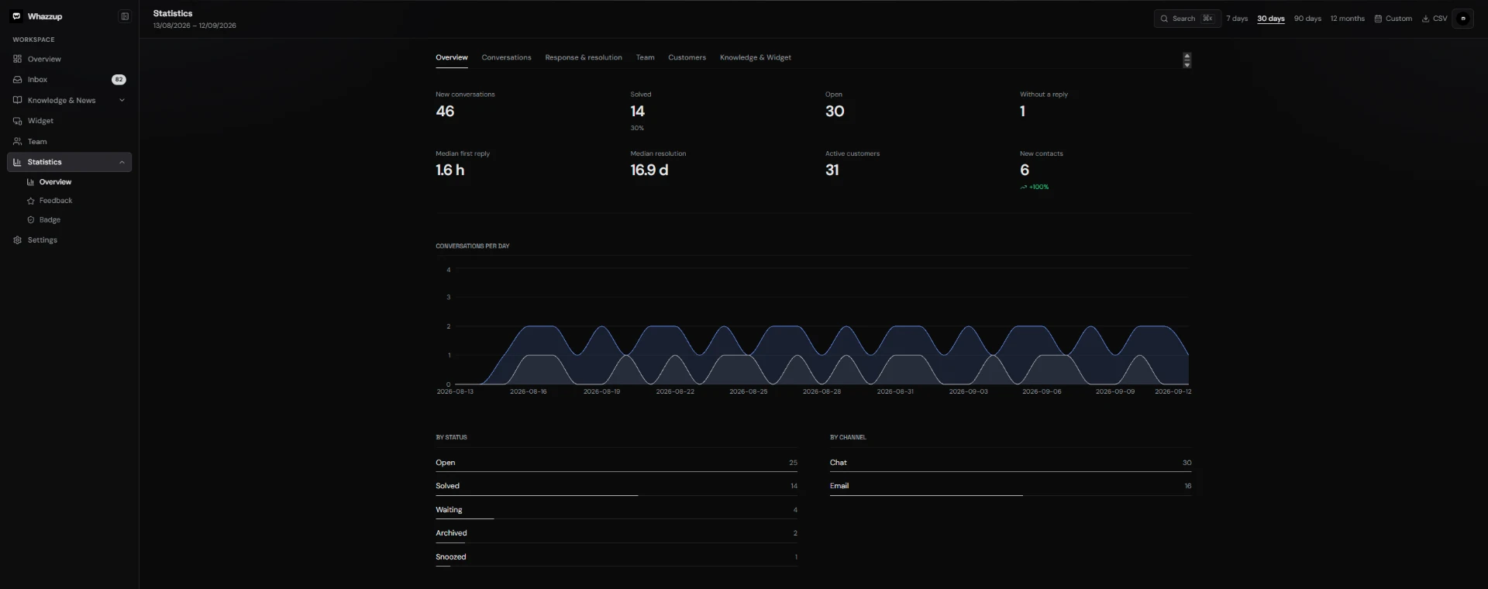Open the Knowledge & Widget tab
1488x589 pixels.
click(x=756, y=57)
